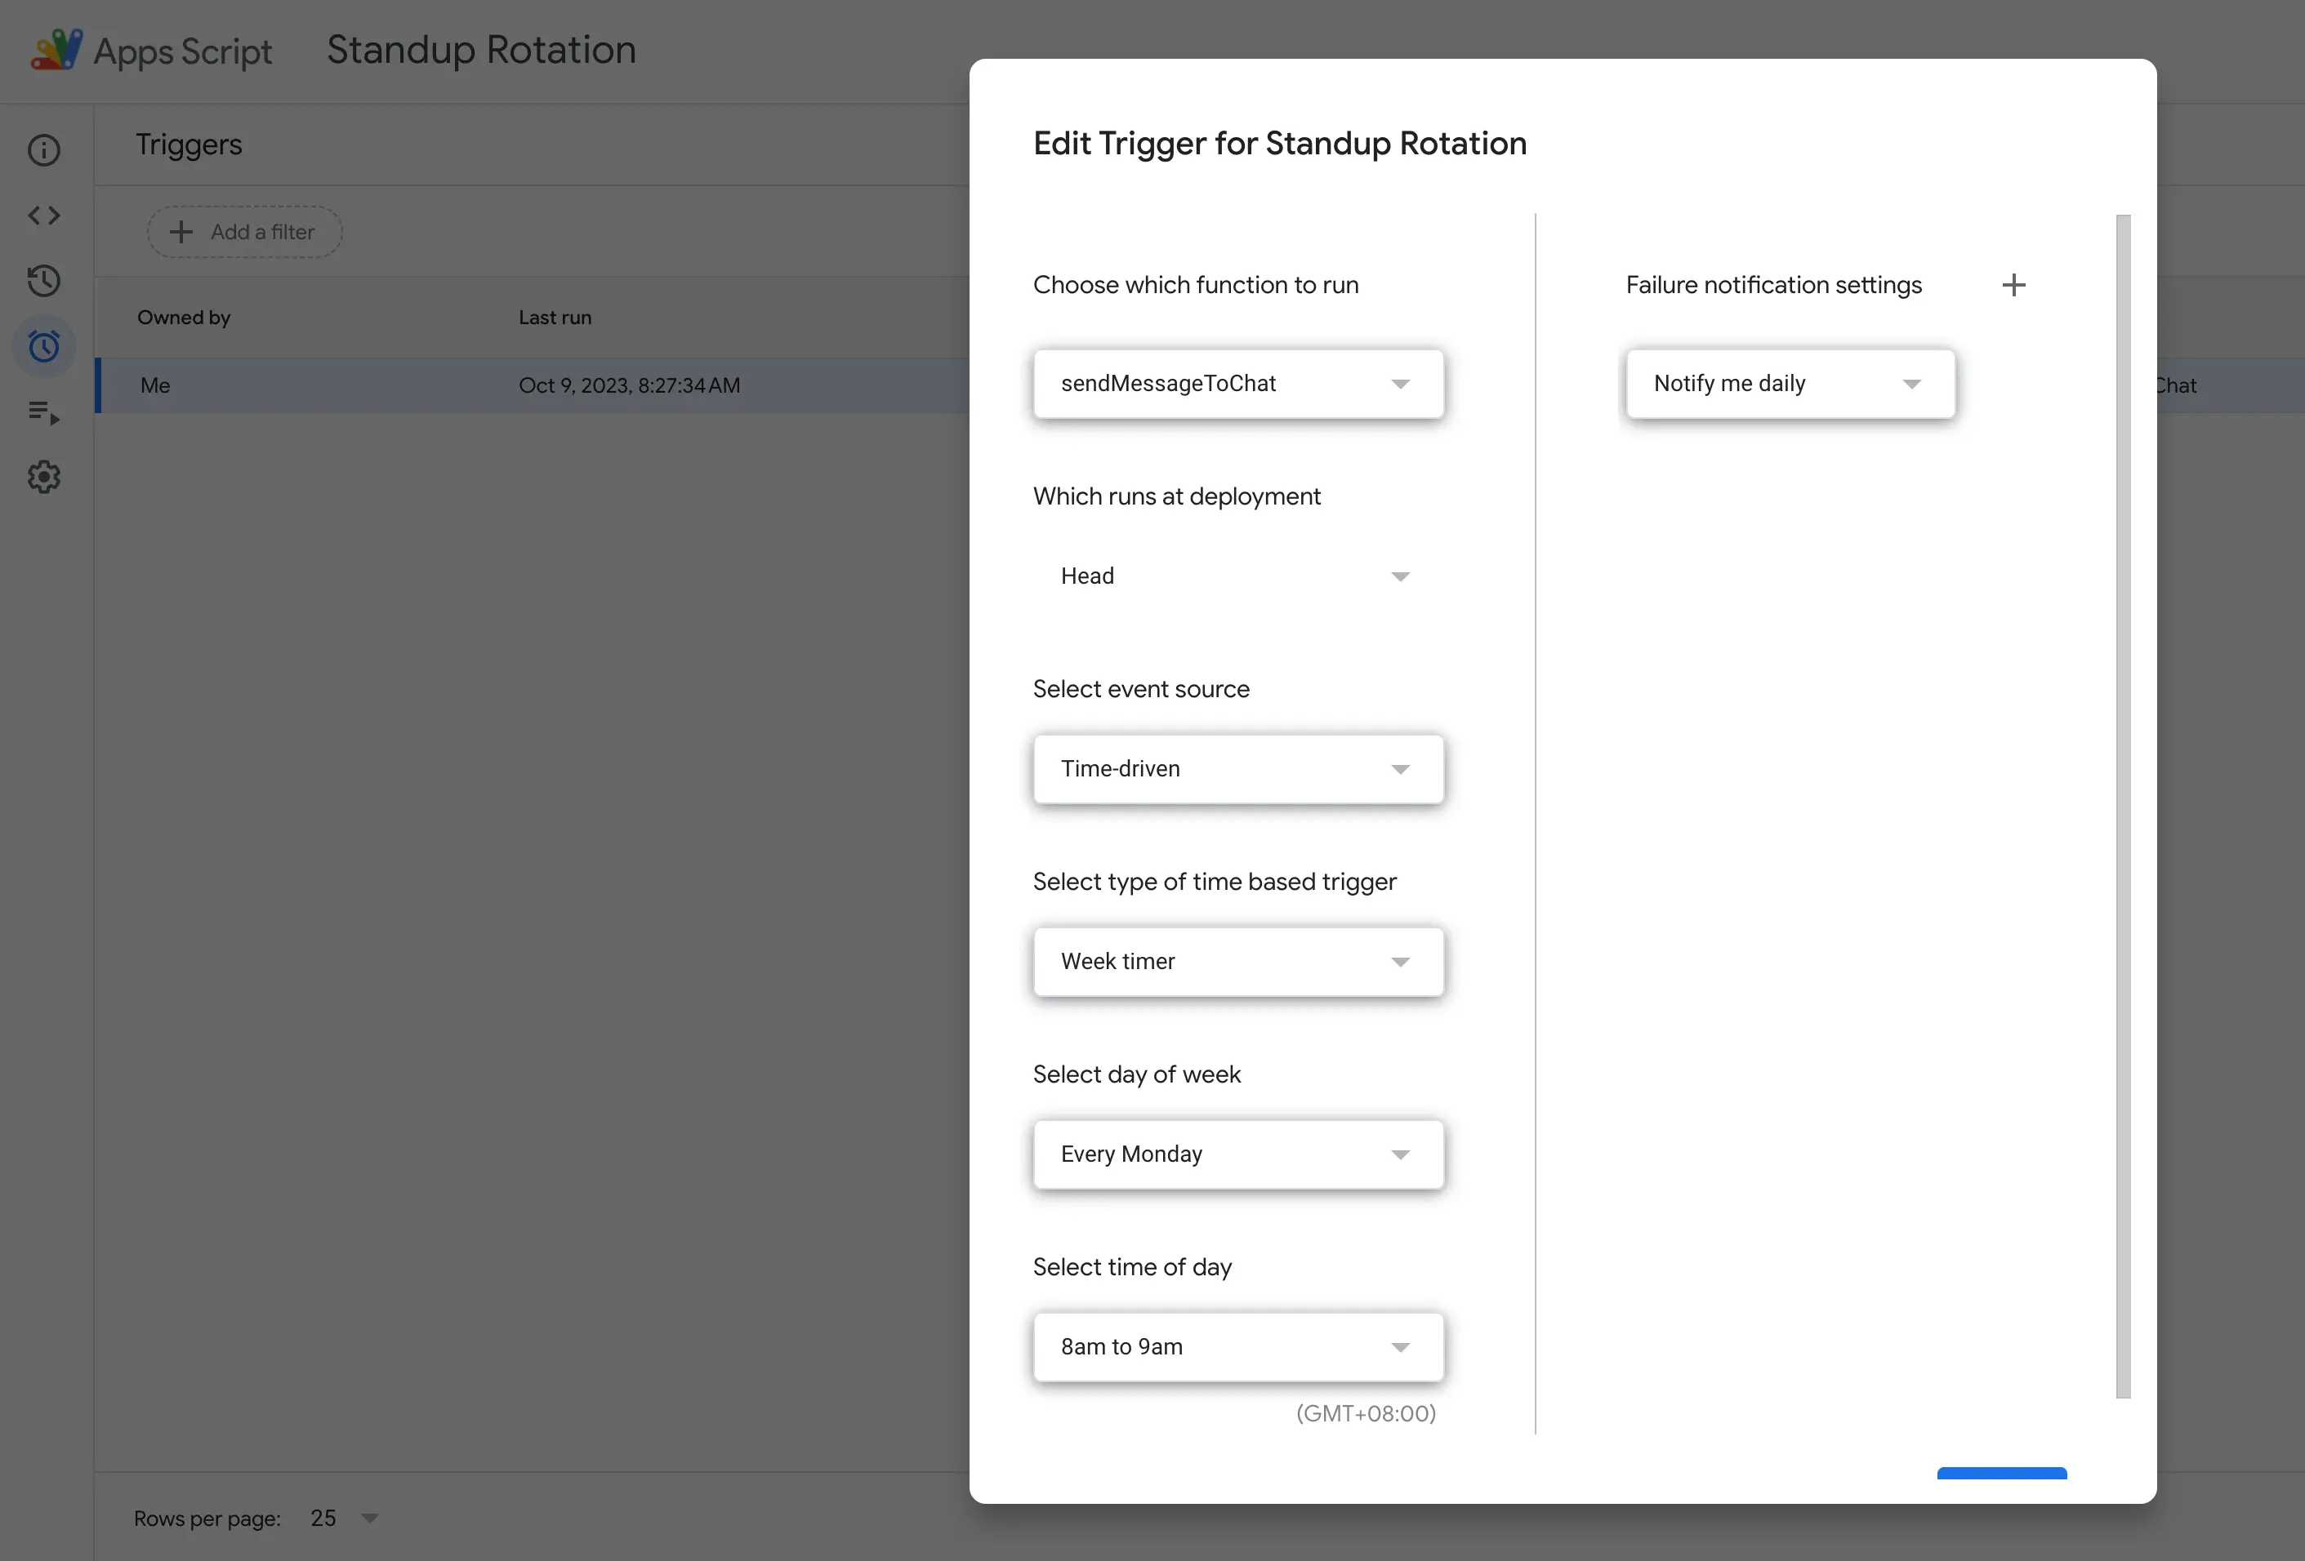The width and height of the screenshot is (2305, 1561).
Task: Click the Which runs at deployment label
Action: (1176, 496)
